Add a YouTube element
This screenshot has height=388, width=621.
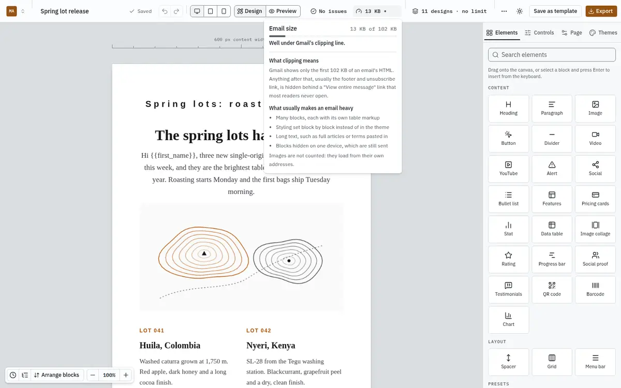[509, 169]
